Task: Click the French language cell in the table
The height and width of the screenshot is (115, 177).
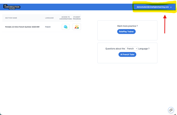Action: tap(48, 27)
